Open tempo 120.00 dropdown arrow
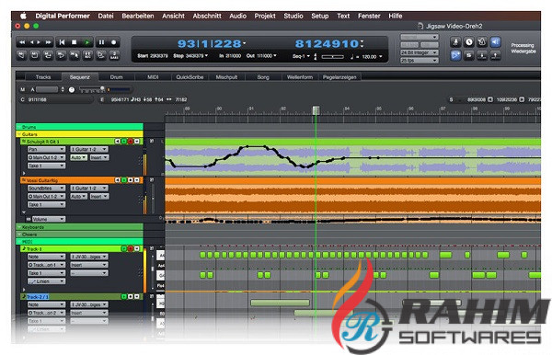The image size is (552, 355). (x=381, y=56)
